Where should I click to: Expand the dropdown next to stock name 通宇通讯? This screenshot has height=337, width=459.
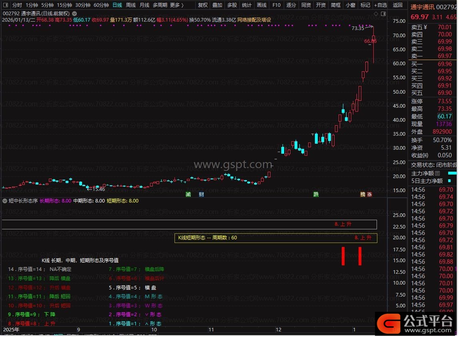coord(74,14)
